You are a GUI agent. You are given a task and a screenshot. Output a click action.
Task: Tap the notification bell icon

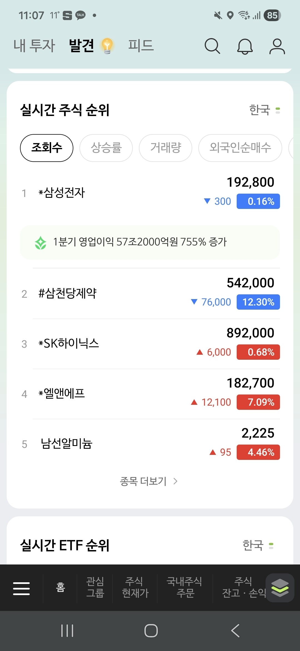[245, 46]
